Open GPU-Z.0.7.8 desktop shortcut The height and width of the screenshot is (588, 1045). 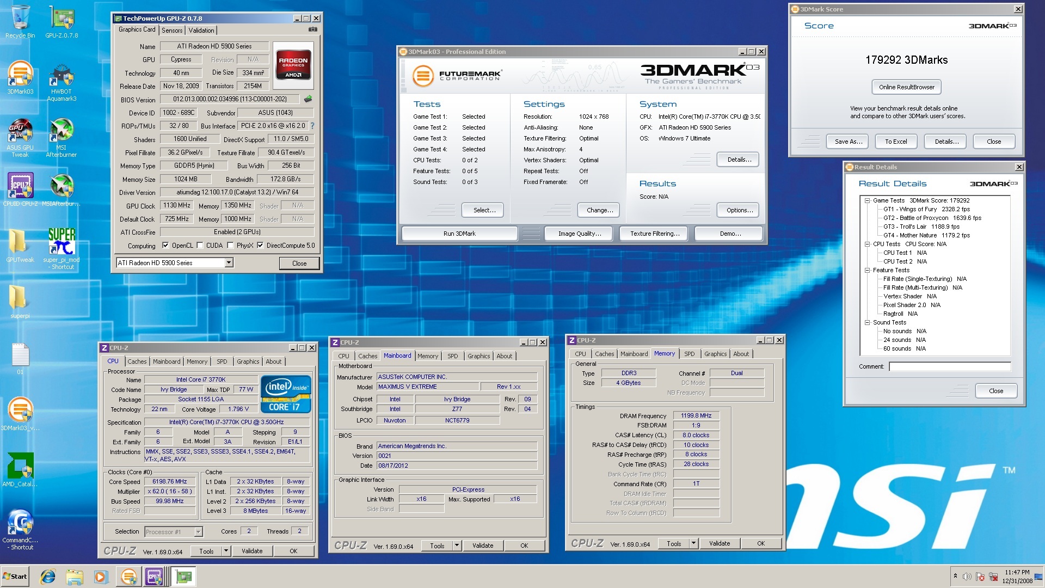(x=62, y=22)
